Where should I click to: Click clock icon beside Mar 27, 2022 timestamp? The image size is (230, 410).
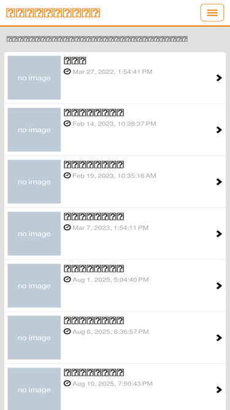(x=67, y=71)
